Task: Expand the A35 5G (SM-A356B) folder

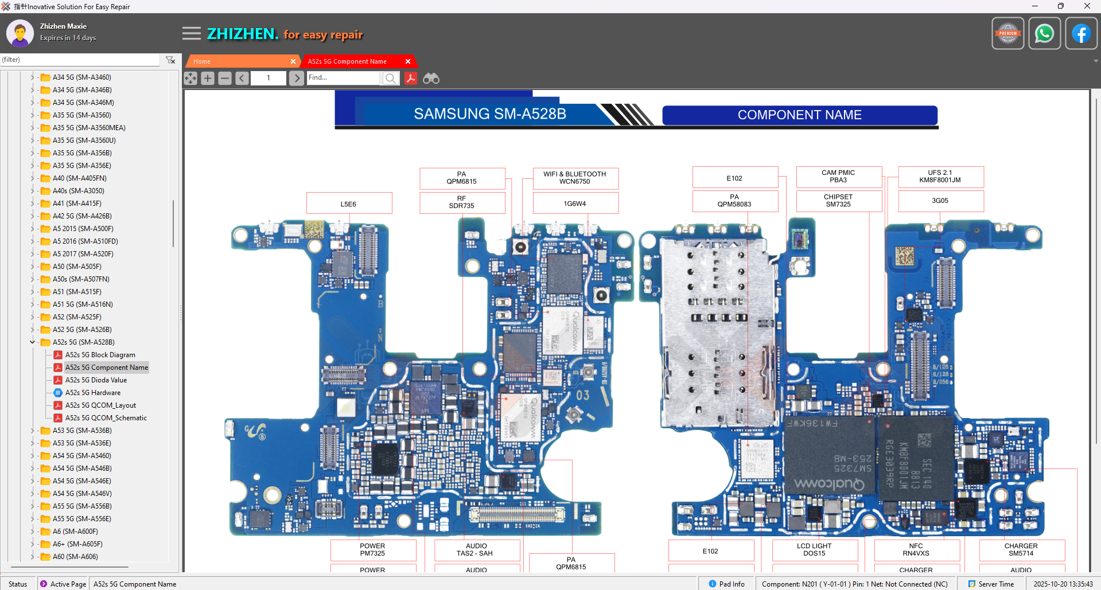Action: point(33,153)
